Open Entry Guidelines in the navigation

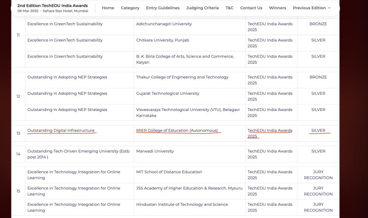click(163, 8)
